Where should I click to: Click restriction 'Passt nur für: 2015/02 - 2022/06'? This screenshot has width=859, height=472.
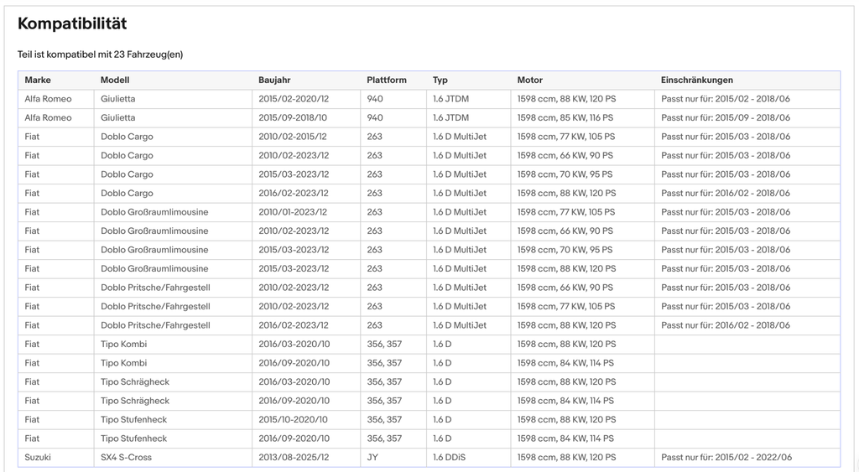[x=726, y=457]
